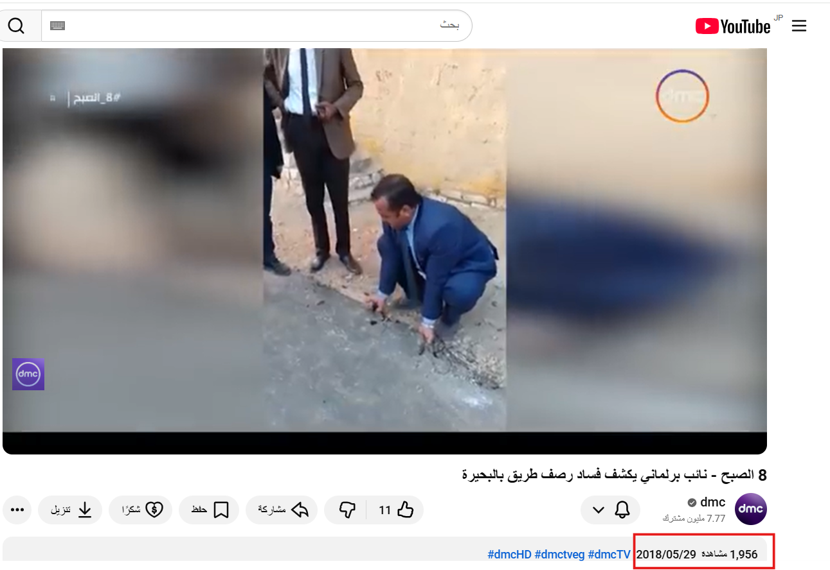Expand the notification options chevron

point(599,510)
